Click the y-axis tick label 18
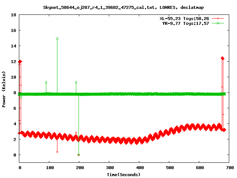The width and height of the screenshot is (237, 178). [13, 15]
